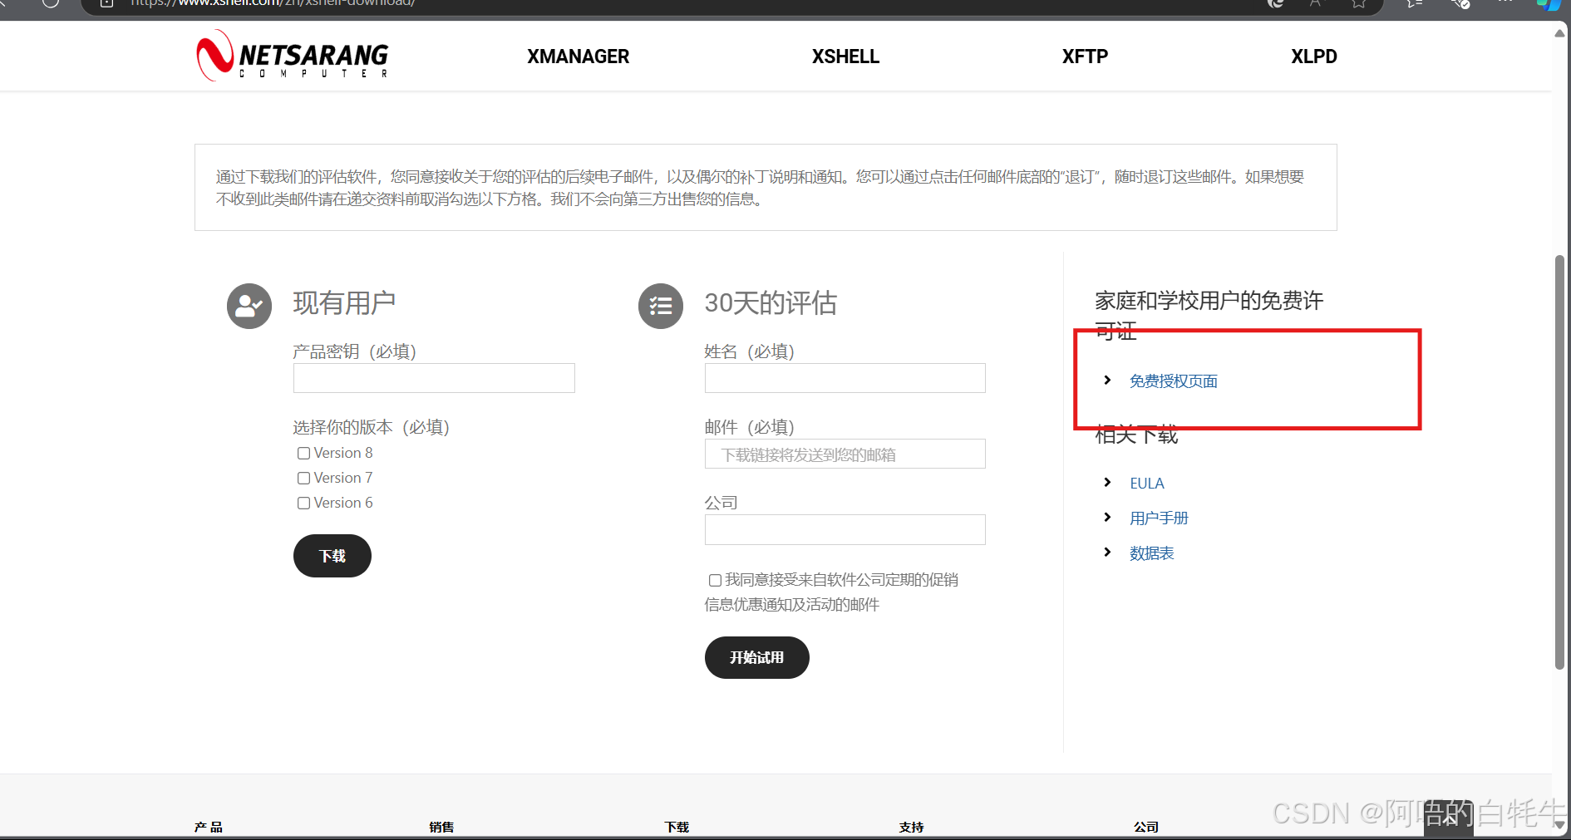This screenshot has height=840, width=1571.
Task: Click the NetSarang Computer logo
Action: [x=292, y=56]
